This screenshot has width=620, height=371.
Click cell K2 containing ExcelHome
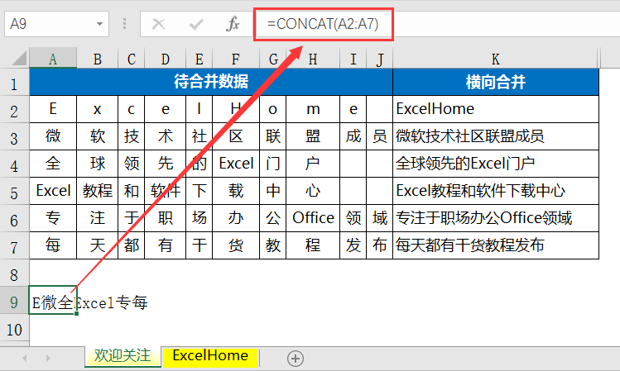[496, 109]
